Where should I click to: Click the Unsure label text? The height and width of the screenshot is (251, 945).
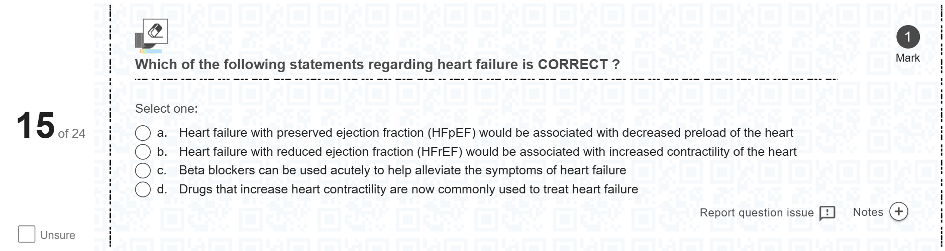point(58,235)
